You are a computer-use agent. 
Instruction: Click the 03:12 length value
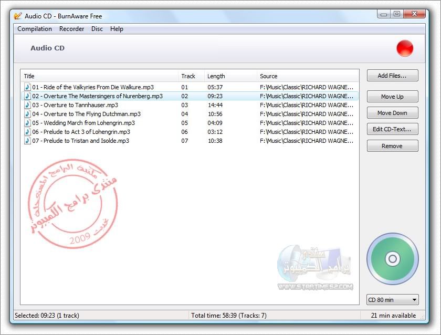pyautogui.click(x=215, y=132)
